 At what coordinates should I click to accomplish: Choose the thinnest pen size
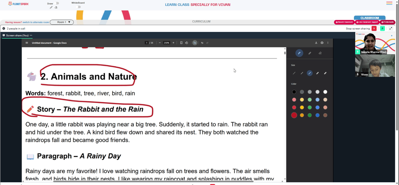(294, 73)
